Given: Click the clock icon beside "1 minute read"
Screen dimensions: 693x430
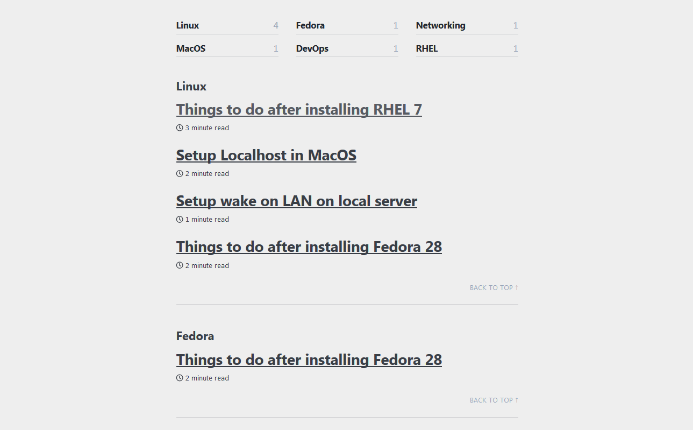Looking at the screenshot, I should pos(179,219).
